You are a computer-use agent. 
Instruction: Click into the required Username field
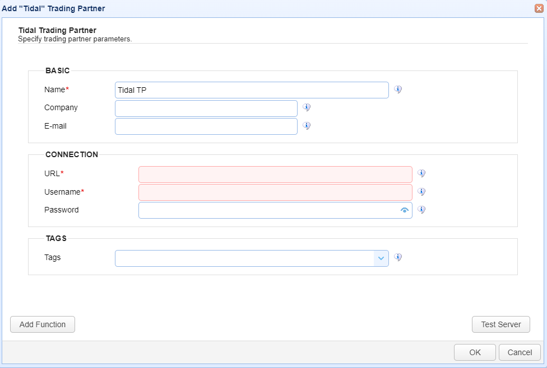click(x=275, y=192)
